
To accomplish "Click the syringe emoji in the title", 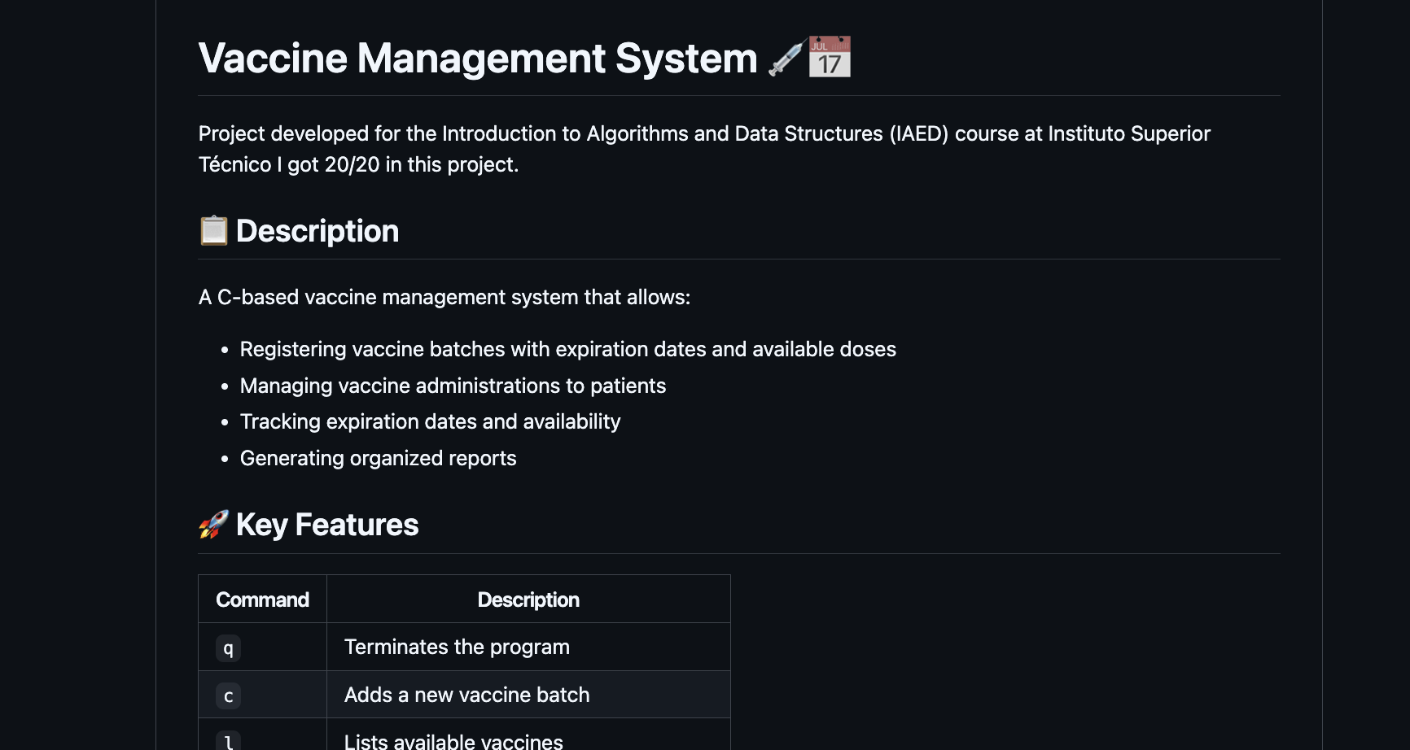I will pos(786,59).
